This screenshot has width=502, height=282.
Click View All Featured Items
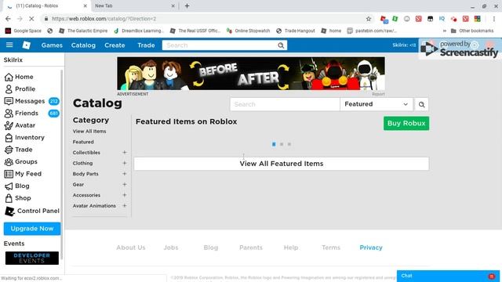[x=282, y=164]
